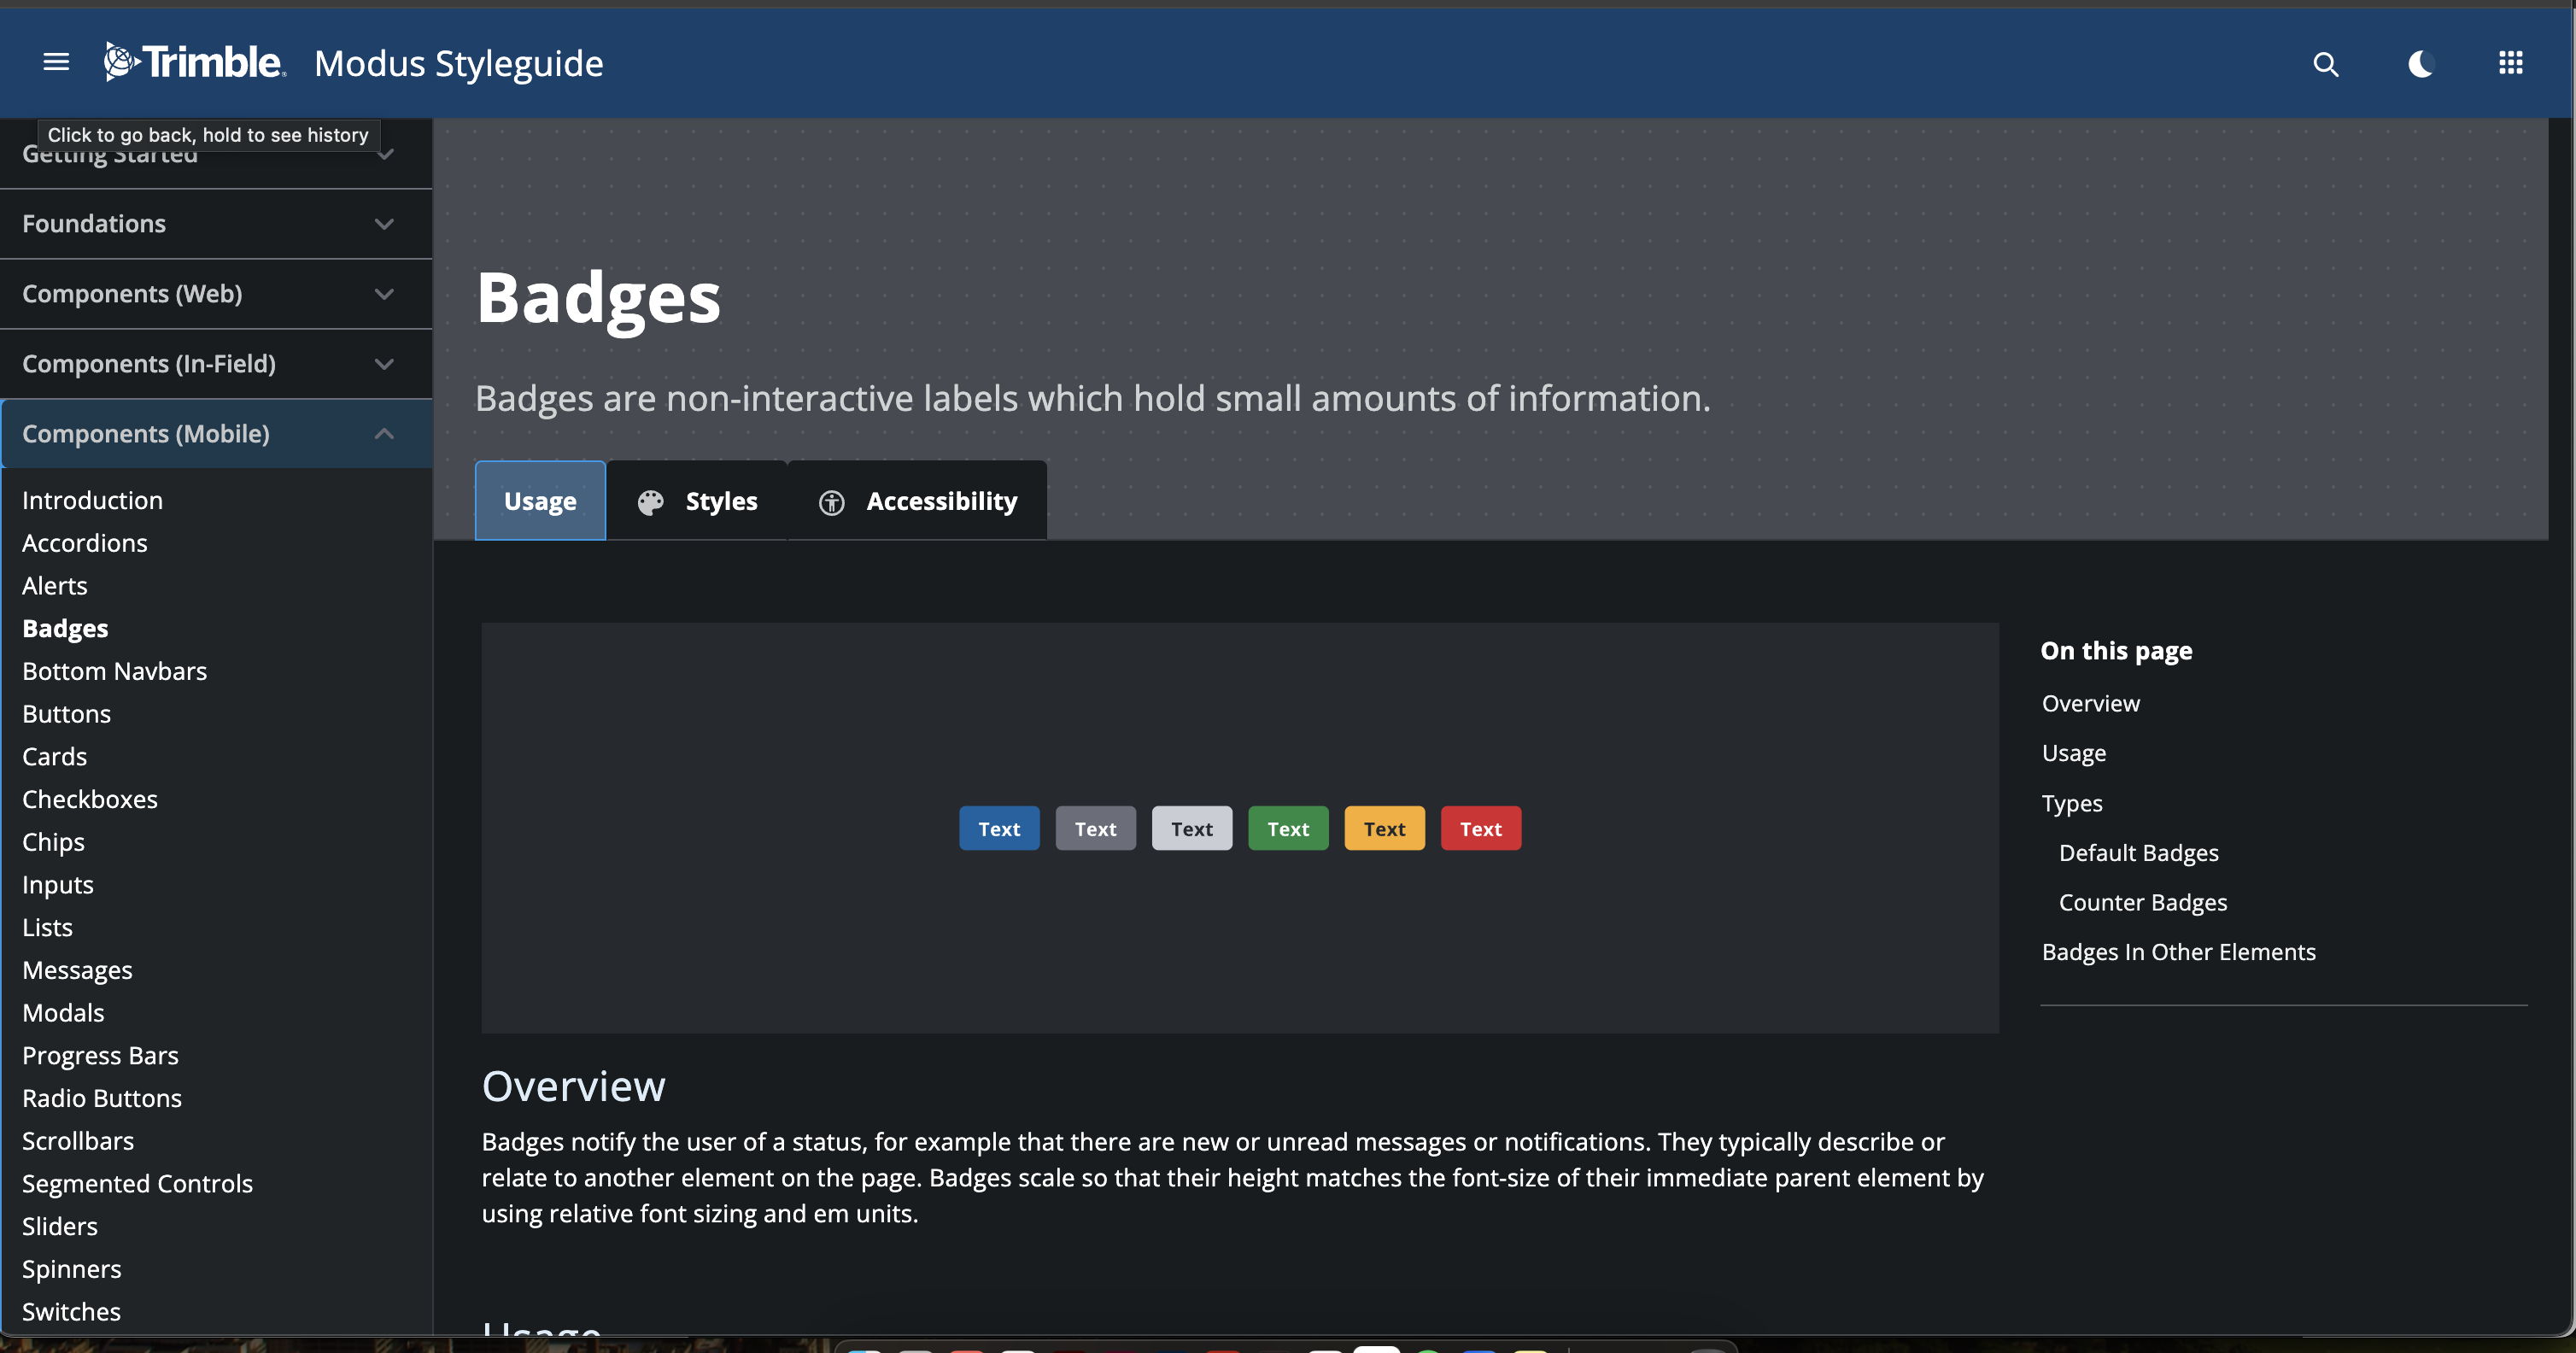Switch to the Usage tab
This screenshot has width=2576, height=1353.
[540, 501]
